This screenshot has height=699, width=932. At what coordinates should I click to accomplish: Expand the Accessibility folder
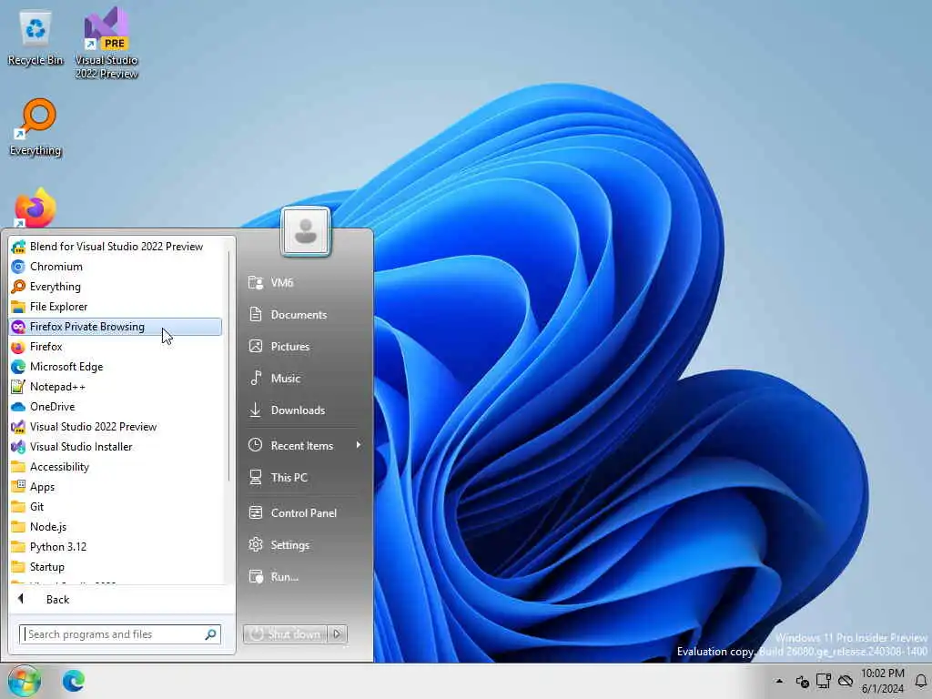coord(116,467)
